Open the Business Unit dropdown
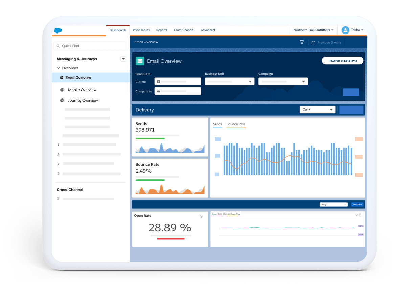The width and height of the screenshot is (406, 287). pyautogui.click(x=230, y=81)
